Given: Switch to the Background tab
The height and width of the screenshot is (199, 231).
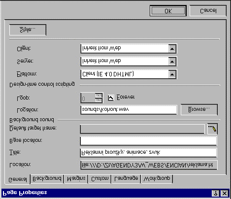Looking at the screenshot, I should coord(47,179).
